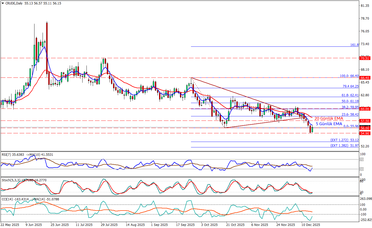
Task: Select the red 66.40 price level tag
Action: coord(365,78)
